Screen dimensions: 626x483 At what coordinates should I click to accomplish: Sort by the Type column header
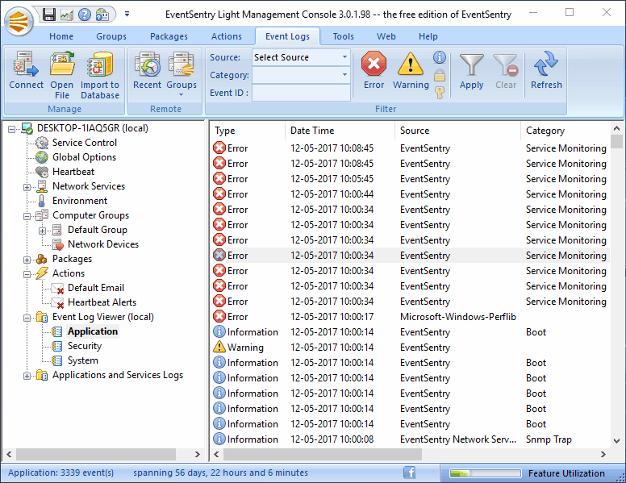point(248,131)
